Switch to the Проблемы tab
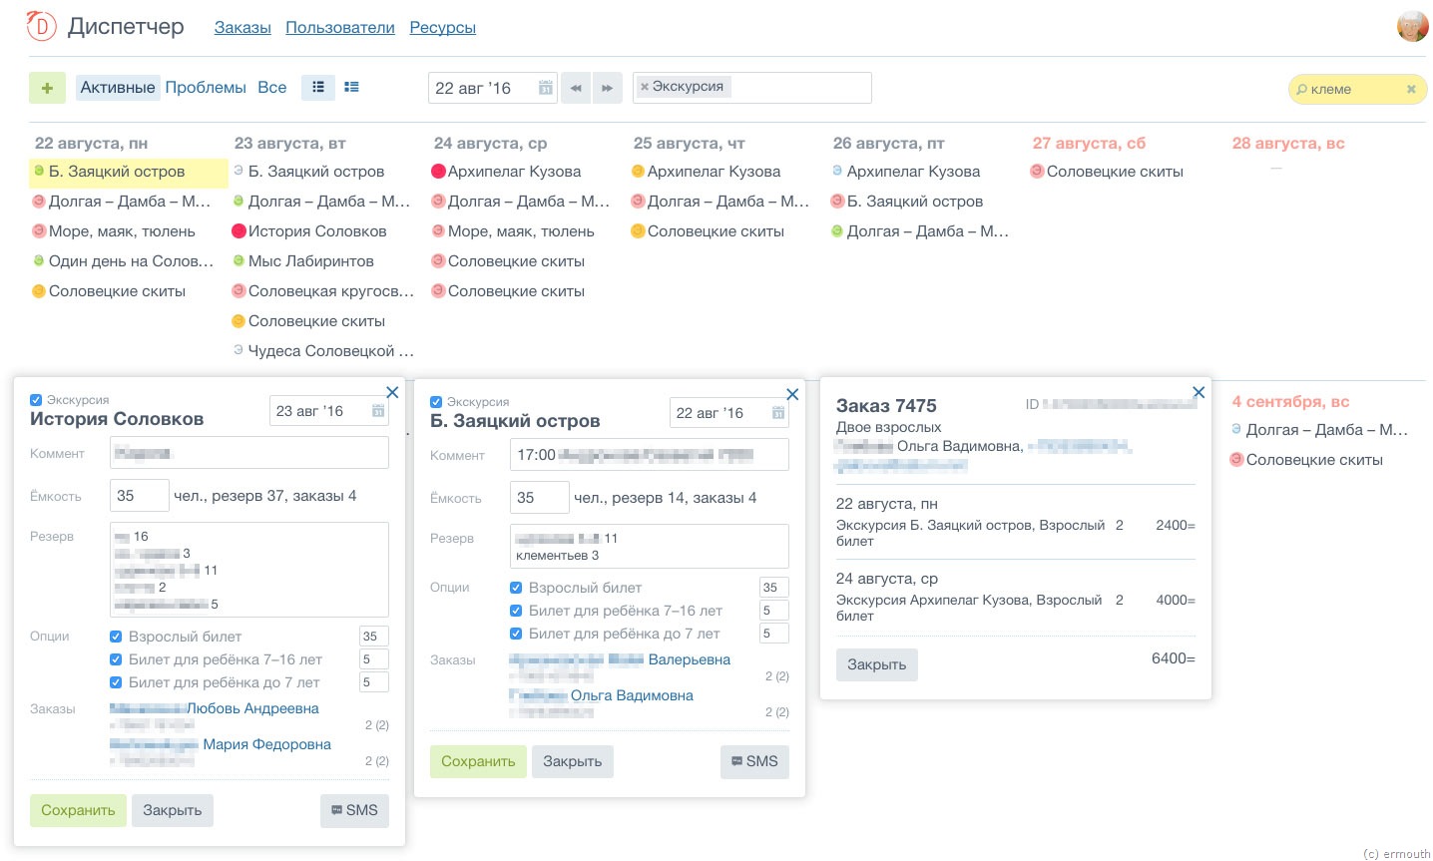 pos(206,88)
